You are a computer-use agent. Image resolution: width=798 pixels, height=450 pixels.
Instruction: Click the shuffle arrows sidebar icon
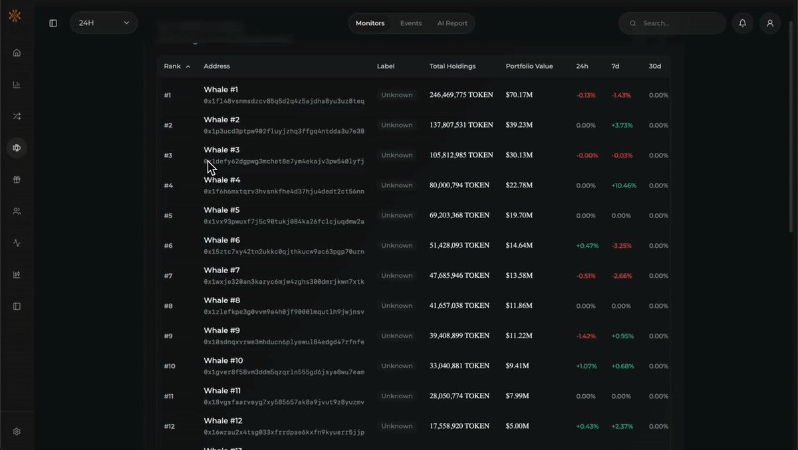[x=17, y=116]
